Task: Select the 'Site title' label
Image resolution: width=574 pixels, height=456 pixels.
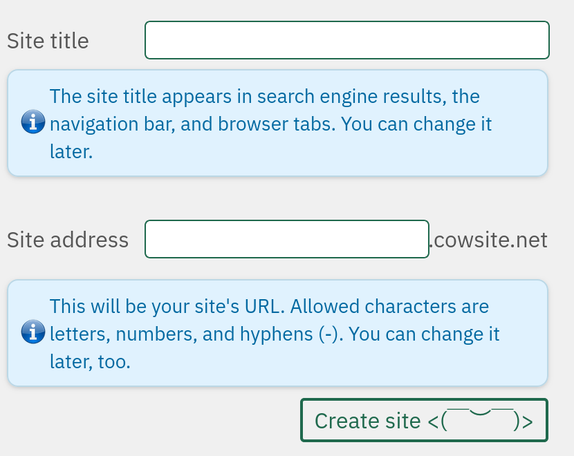Action: pyautogui.click(x=47, y=41)
